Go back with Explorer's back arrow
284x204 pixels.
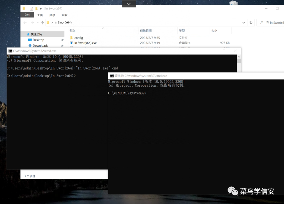tap(25, 23)
